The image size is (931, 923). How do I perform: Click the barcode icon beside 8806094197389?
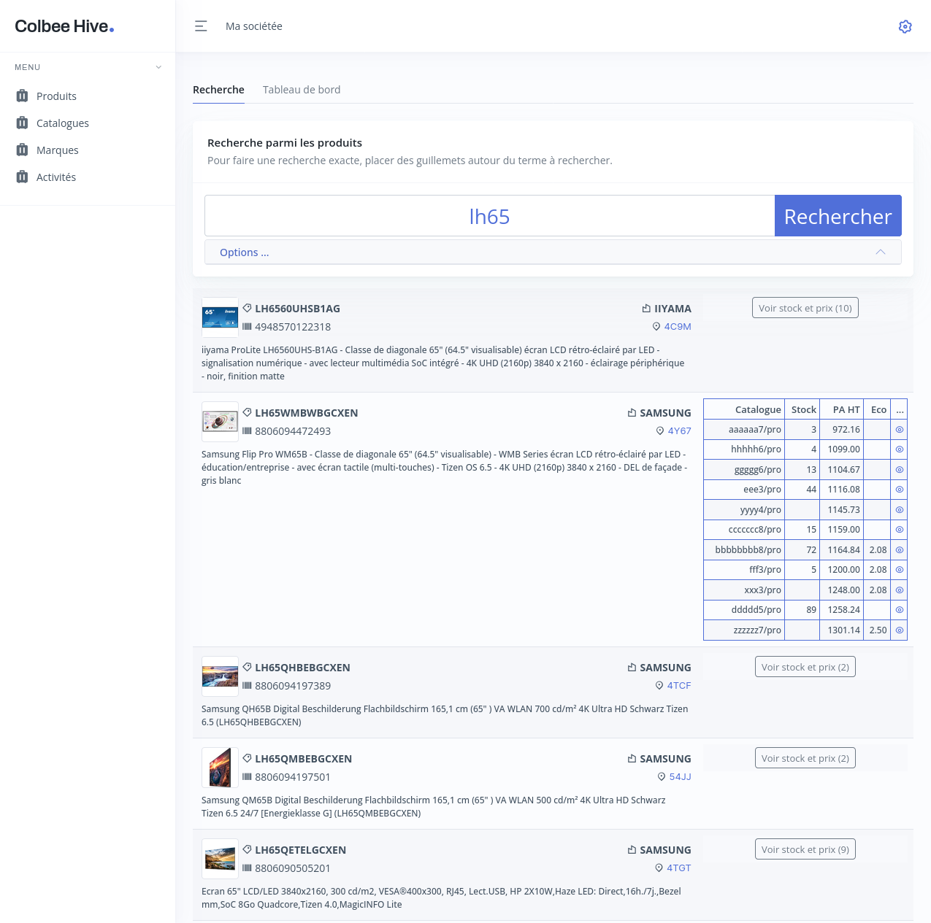pos(247,686)
